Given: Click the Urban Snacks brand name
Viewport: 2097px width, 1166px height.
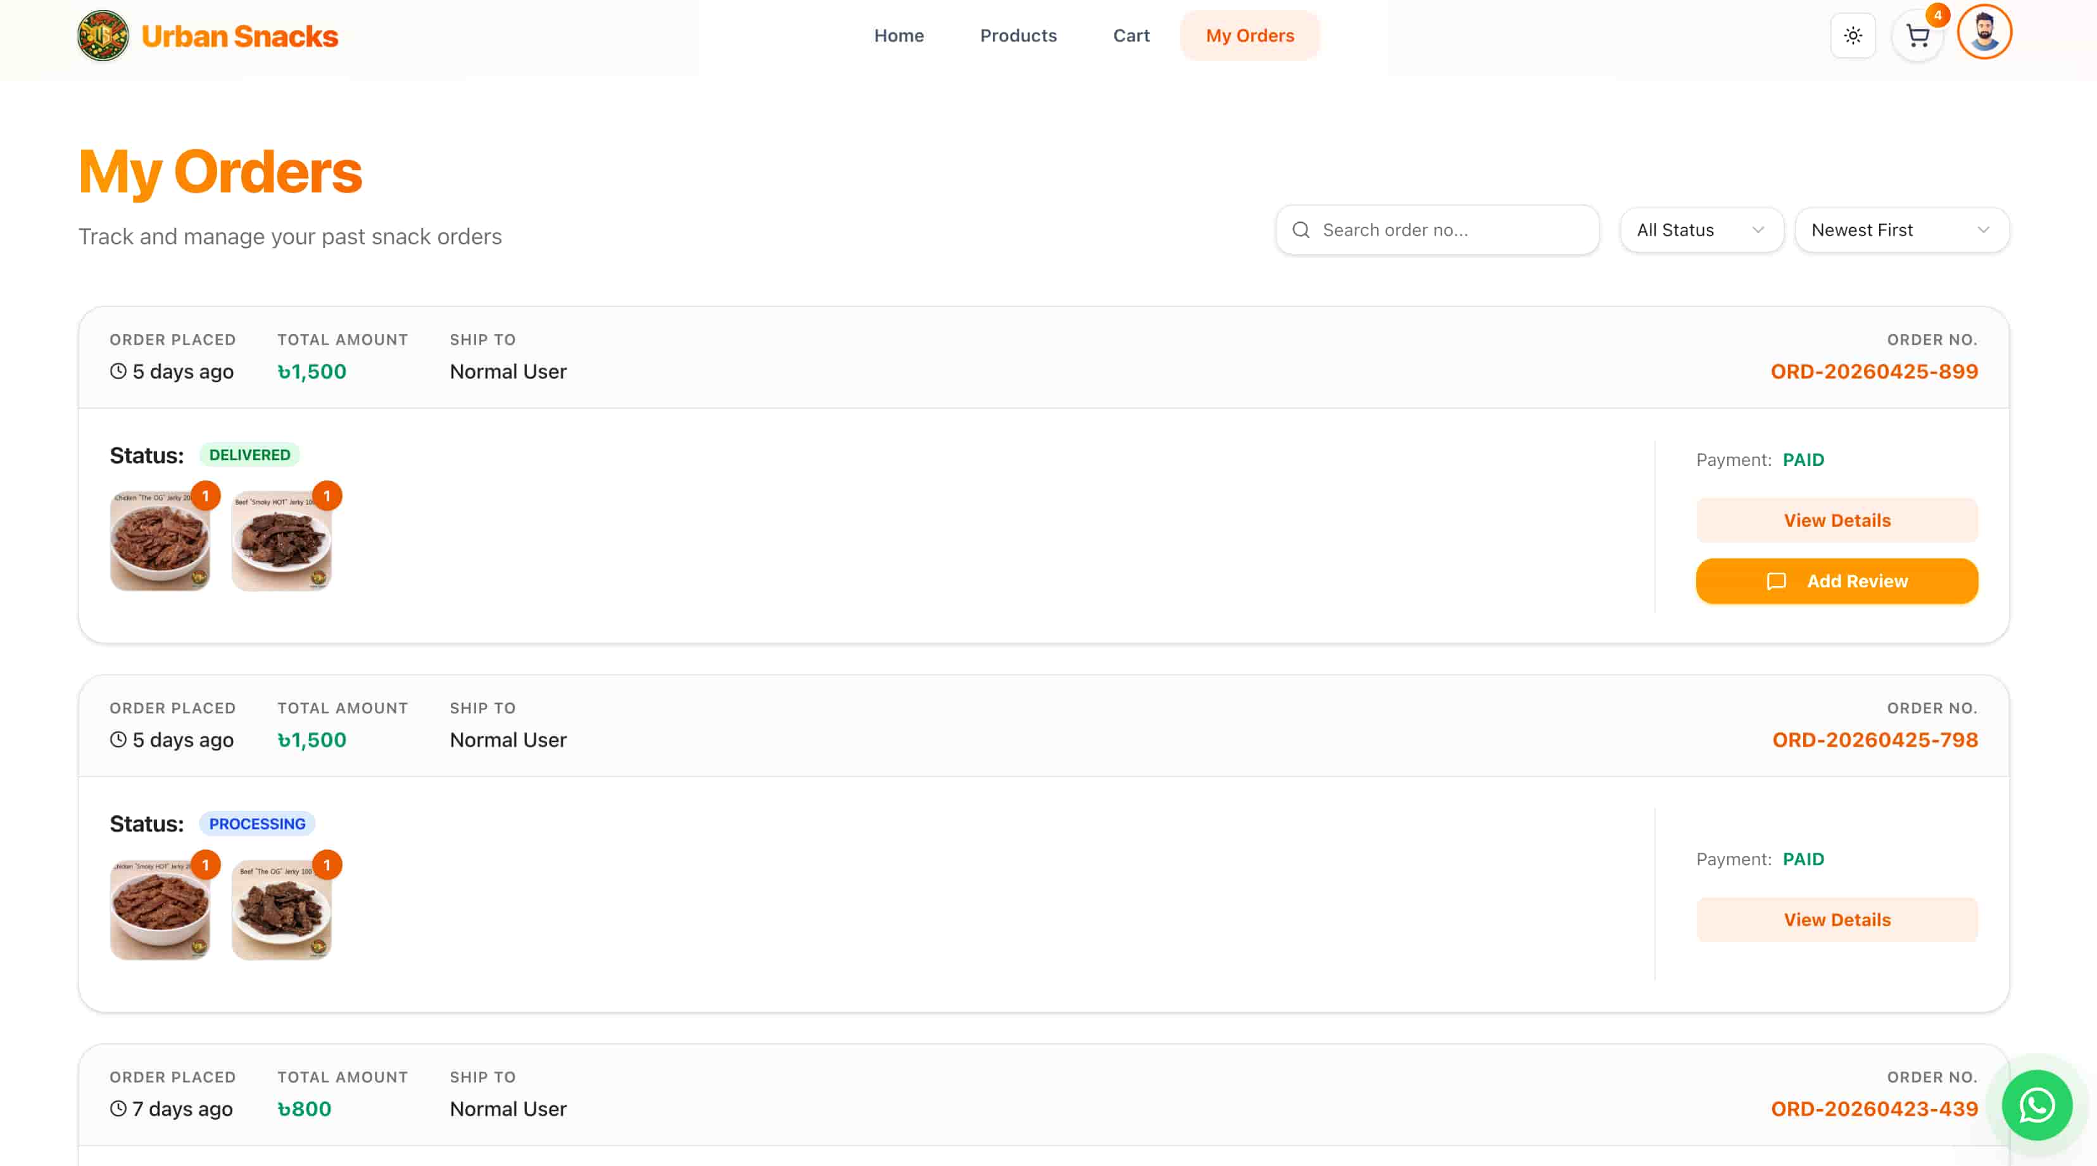Looking at the screenshot, I should (x=239, y=37).
